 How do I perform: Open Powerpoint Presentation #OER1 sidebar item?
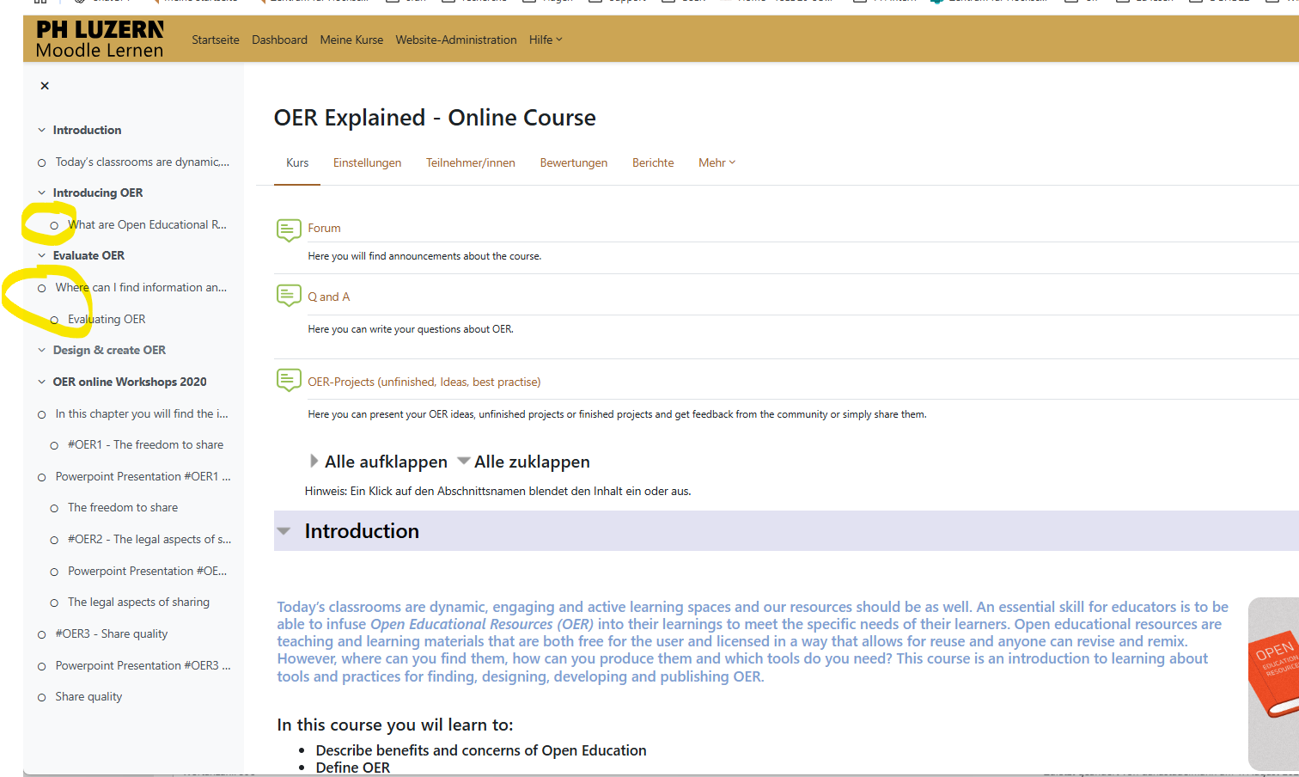click(x=143, y=476)
